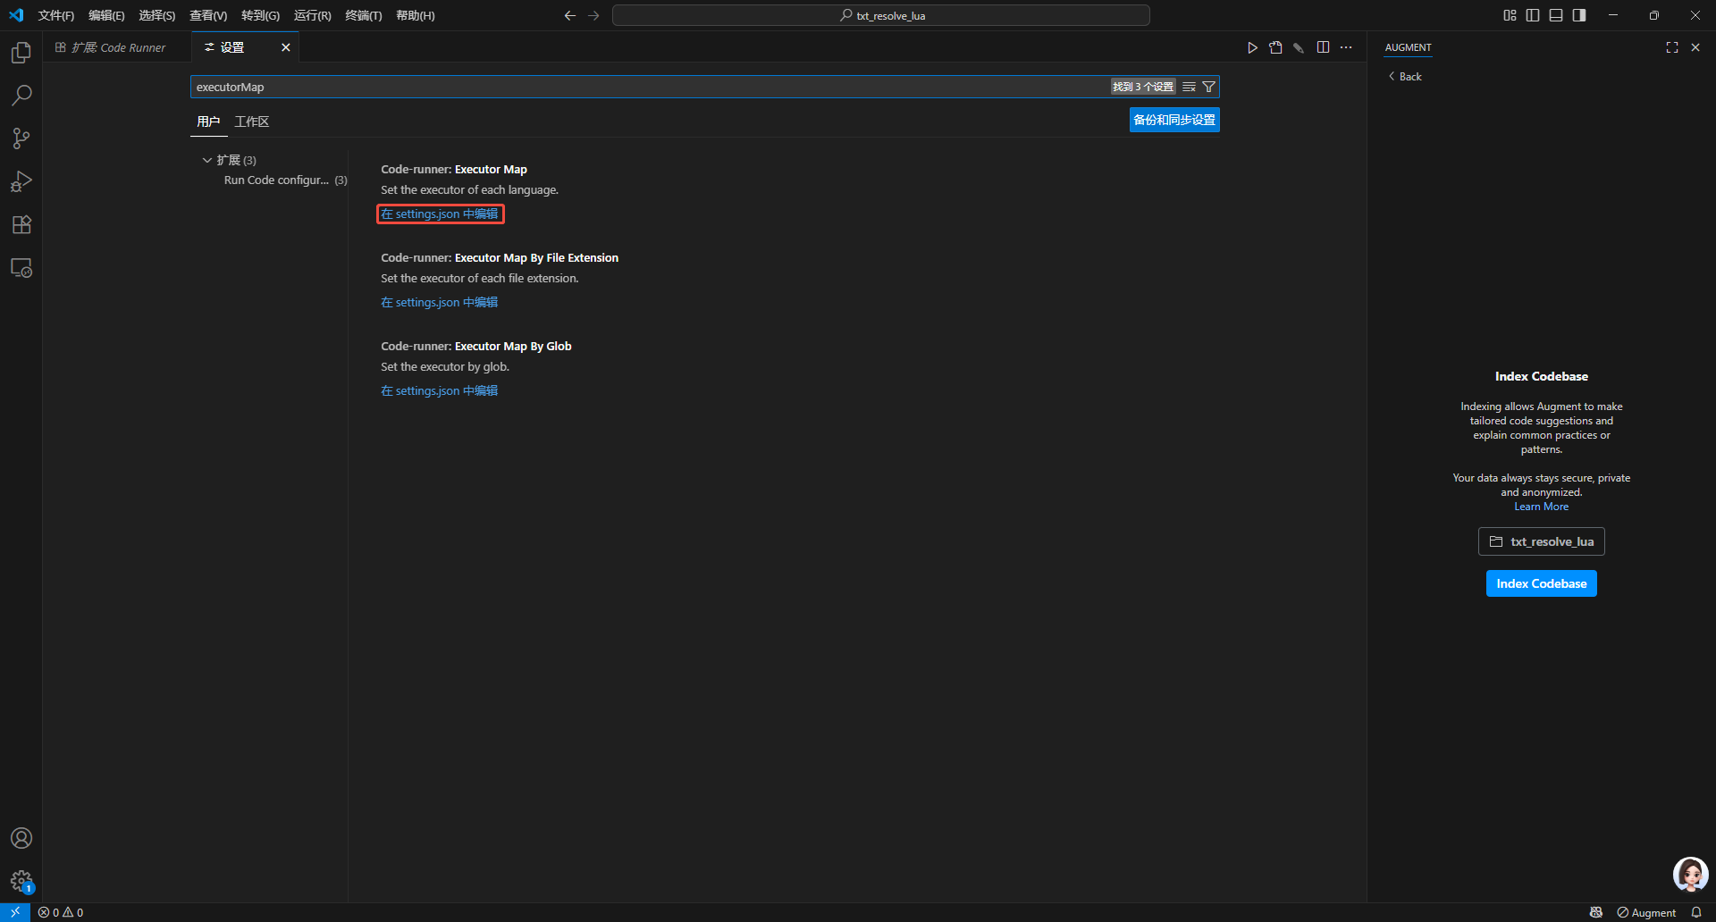Edit Executor Map By File Extension in settings.json
Viewport: 1716px width, 922px height.
[x=440, y=302]
